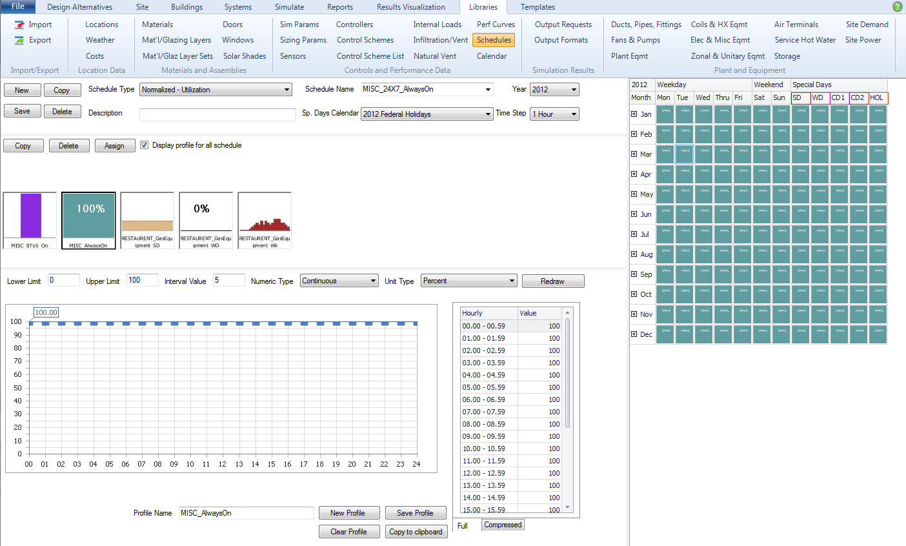Viewport: 906px width, 546px height.
Task: Select RESTAURENT_GasEquipment WD 0% profile thumbnail
Action: click(206, 221)
